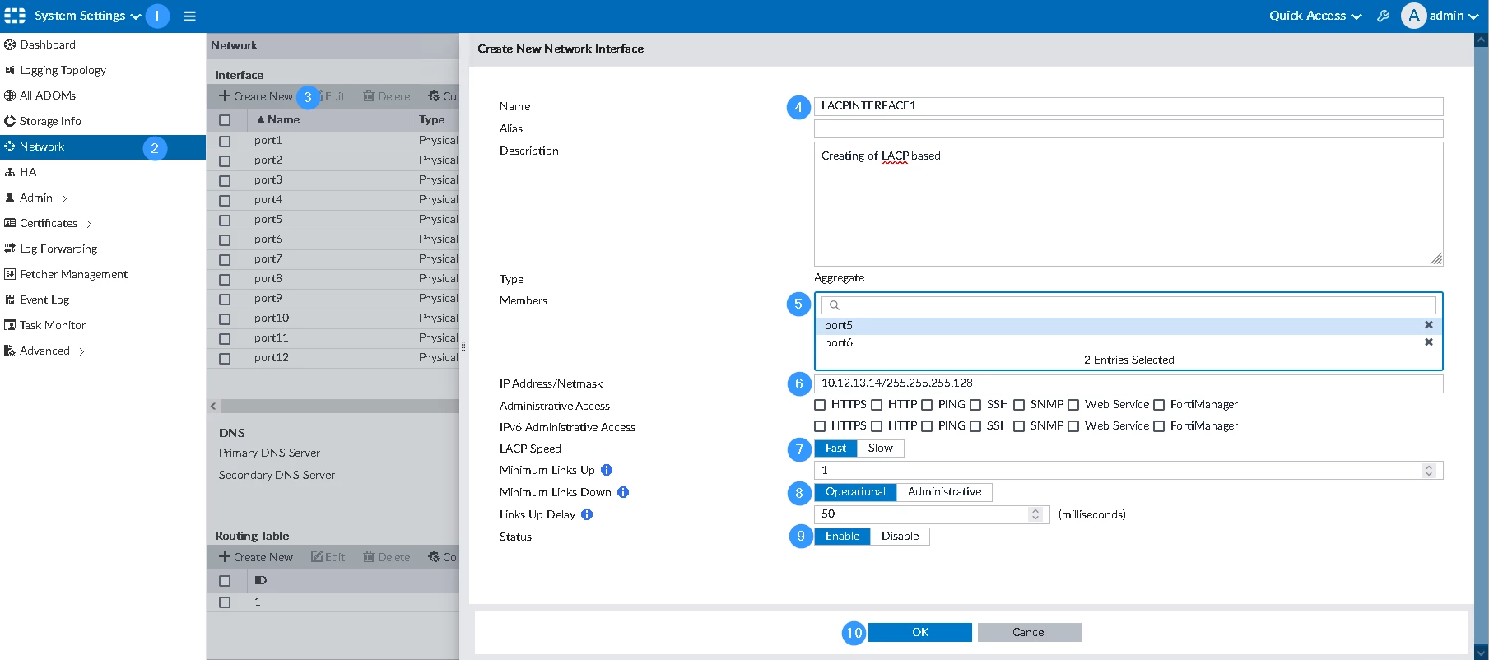
Task: Enable SSH administrative access checkbox
Action: pos(975,405)
